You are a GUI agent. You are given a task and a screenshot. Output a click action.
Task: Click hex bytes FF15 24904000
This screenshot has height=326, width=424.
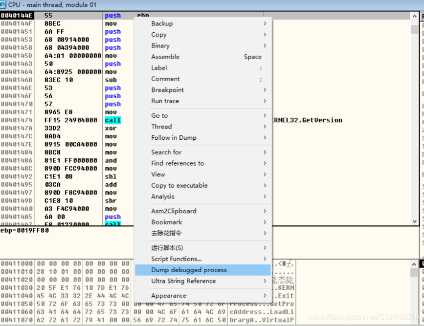71,120
